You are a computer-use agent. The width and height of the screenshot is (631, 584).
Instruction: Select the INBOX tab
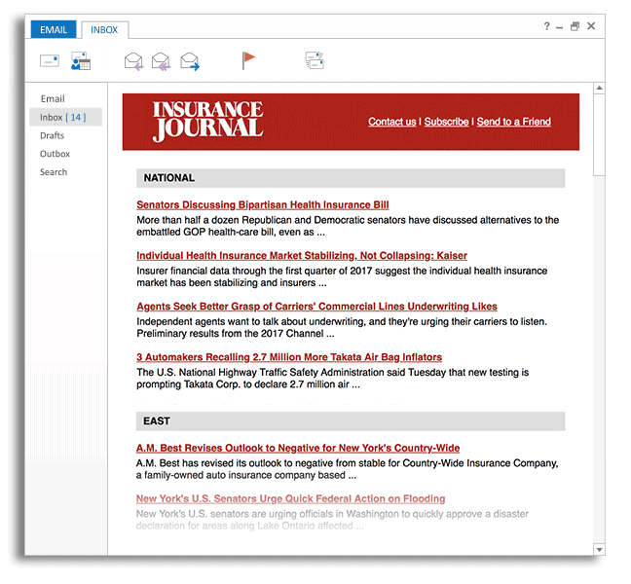coord(104,29)
